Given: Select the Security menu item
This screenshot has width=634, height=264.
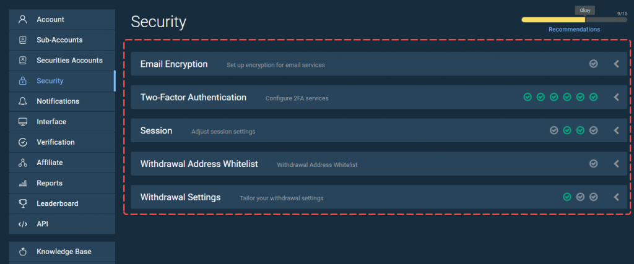Looking at the screenshot, I should point(62,81).
